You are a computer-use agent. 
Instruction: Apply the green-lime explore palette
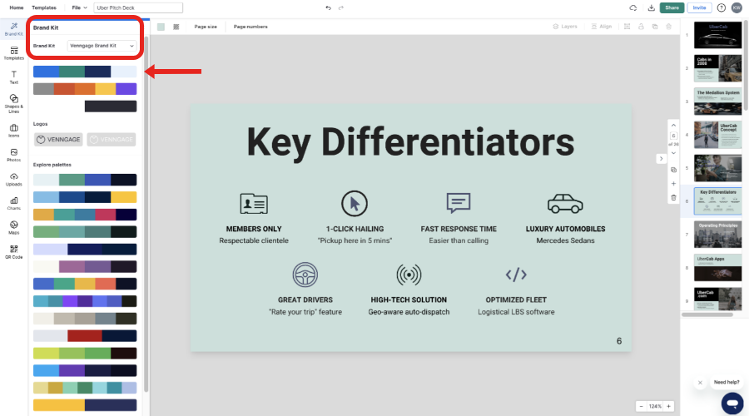[85, 354]
